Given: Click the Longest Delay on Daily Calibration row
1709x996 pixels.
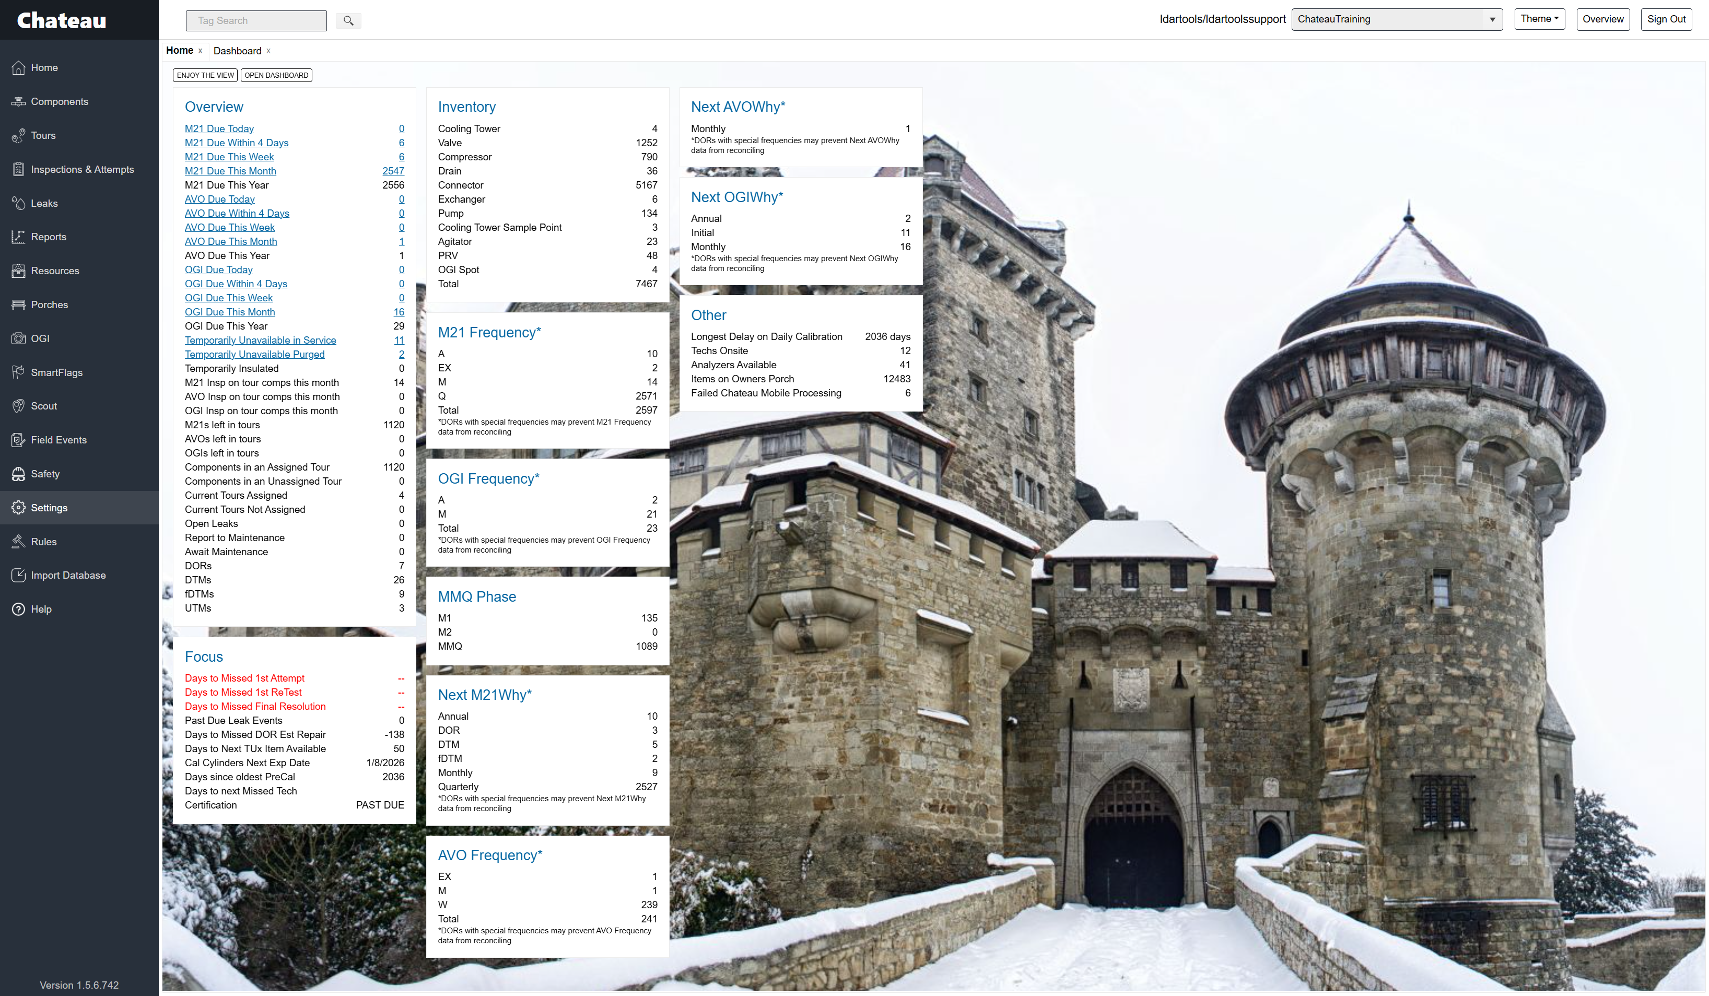Looking at the screenshot, I should click(x=800, y=337).
